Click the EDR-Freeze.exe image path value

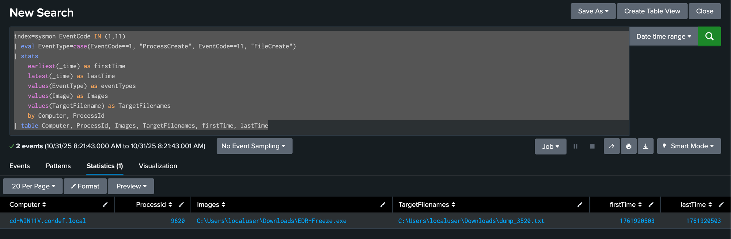point(272,221)
